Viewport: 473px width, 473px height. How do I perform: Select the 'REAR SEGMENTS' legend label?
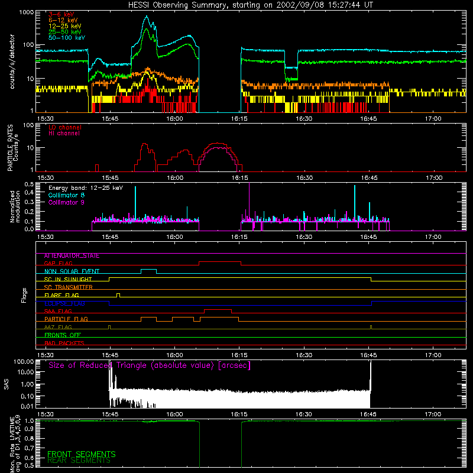[79, 461]
